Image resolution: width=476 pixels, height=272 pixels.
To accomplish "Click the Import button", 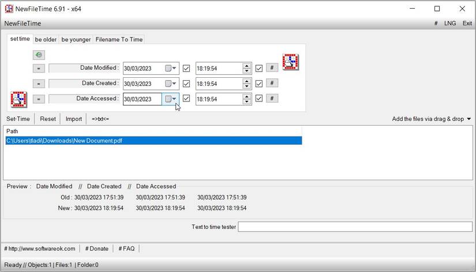I will click(x=74, y=119).
